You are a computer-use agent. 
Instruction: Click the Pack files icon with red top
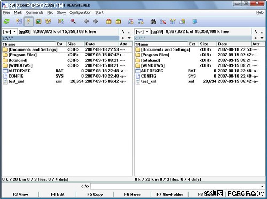pos(108,22)
